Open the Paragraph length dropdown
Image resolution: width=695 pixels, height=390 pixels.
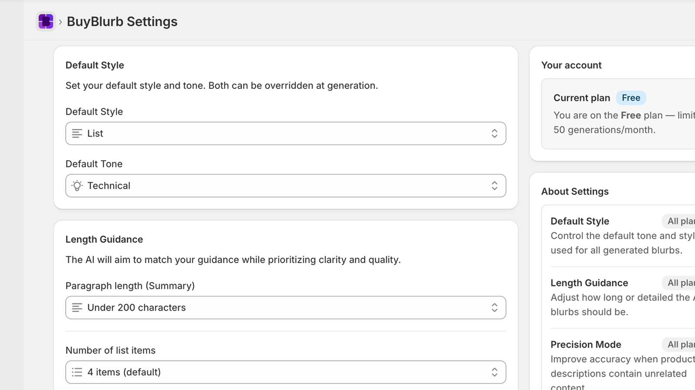point(285,308)
